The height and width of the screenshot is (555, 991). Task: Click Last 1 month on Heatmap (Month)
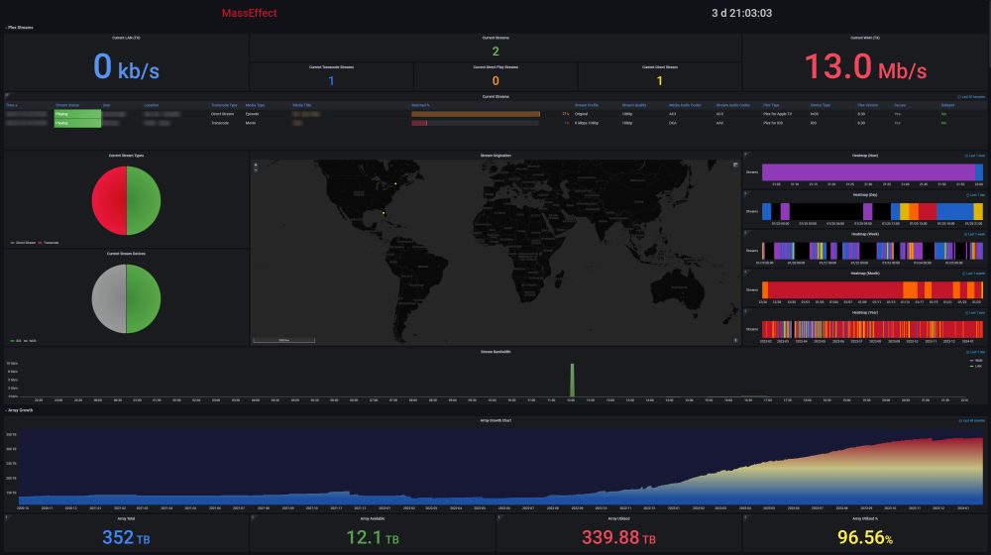click(974, 274)
